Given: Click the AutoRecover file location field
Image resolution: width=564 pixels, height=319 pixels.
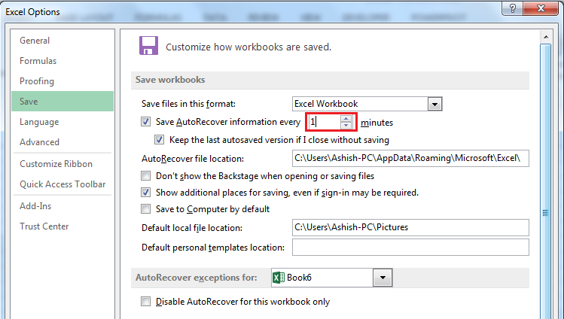Looking at the screenshot, I should click(x=410, y=159).
